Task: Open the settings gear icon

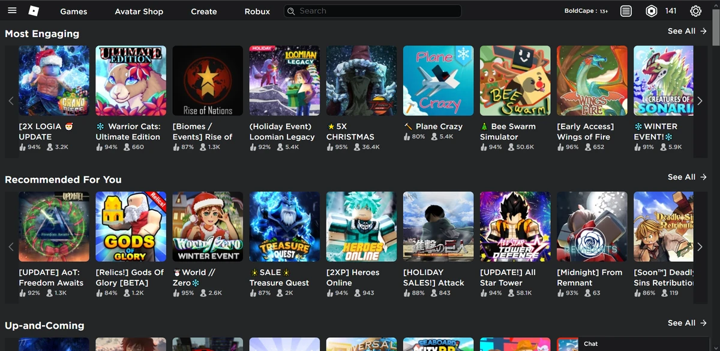Action: click(x=695, y=11)
